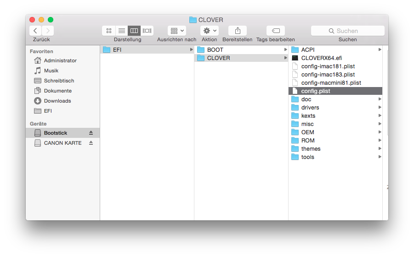Viewport: 414px width, 257px height.
Task: Expand the themes folder arrow
Action: tap(380, 148)
